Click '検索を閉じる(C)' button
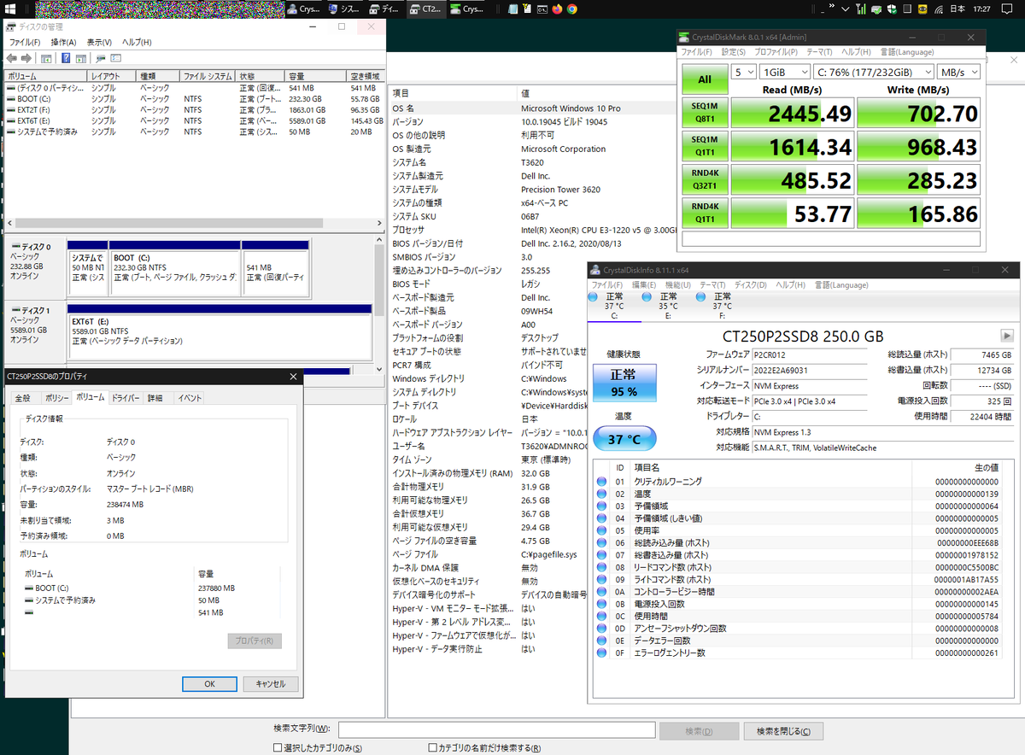Viewport: 1025px width, 755px height. (783, 731)
